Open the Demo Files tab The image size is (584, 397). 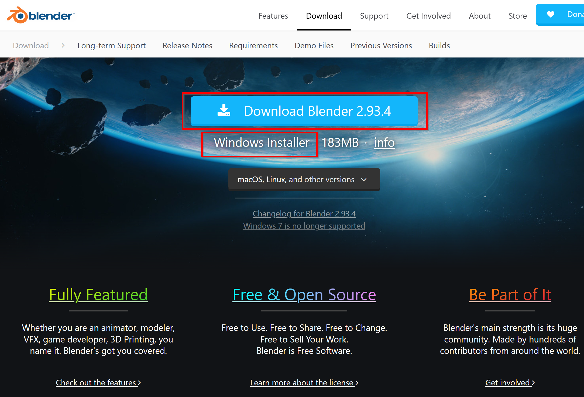(314, 45)
